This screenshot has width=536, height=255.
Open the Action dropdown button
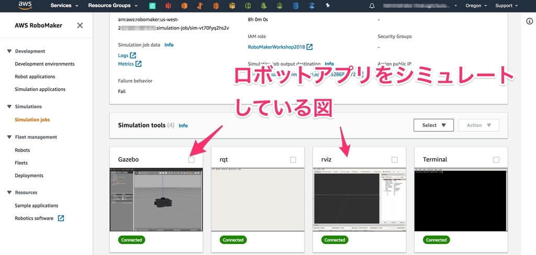(x=478, y=125)
